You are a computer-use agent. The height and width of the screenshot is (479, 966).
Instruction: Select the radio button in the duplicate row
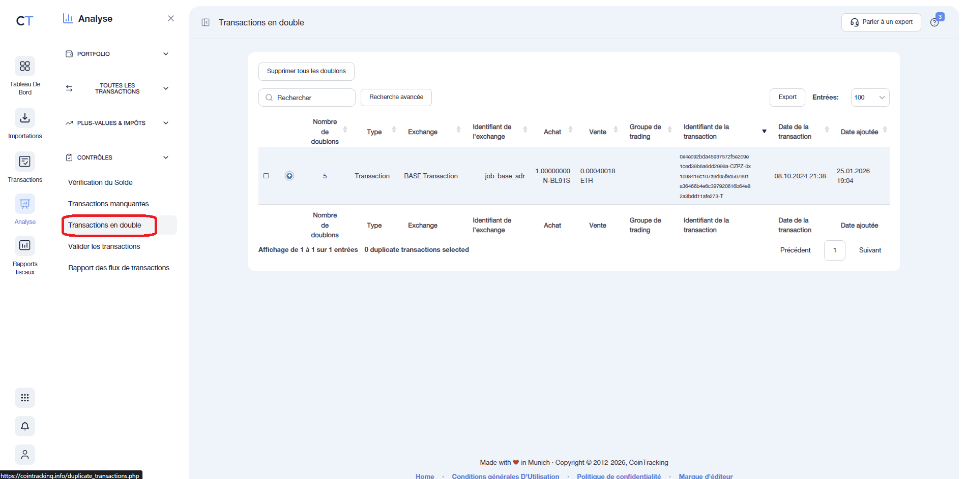click(x=289, y=176)
